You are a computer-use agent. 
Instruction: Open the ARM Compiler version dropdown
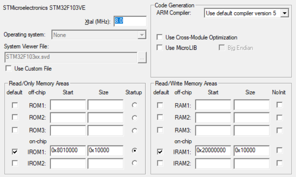246,13
